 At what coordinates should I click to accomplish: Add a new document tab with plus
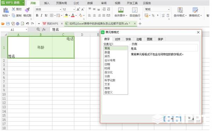pos(140,24)
